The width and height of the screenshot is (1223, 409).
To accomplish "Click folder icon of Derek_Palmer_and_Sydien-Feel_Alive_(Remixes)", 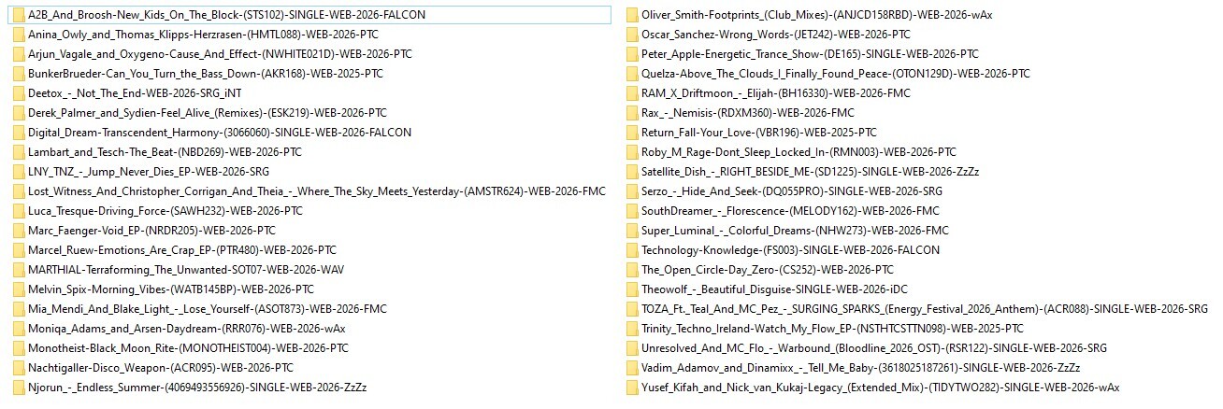I will (x=19, y=113).
